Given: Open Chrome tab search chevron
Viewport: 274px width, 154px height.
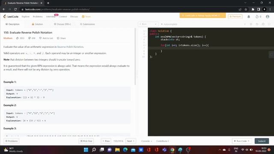Looking at the screenshot, I should pos(245,3).
